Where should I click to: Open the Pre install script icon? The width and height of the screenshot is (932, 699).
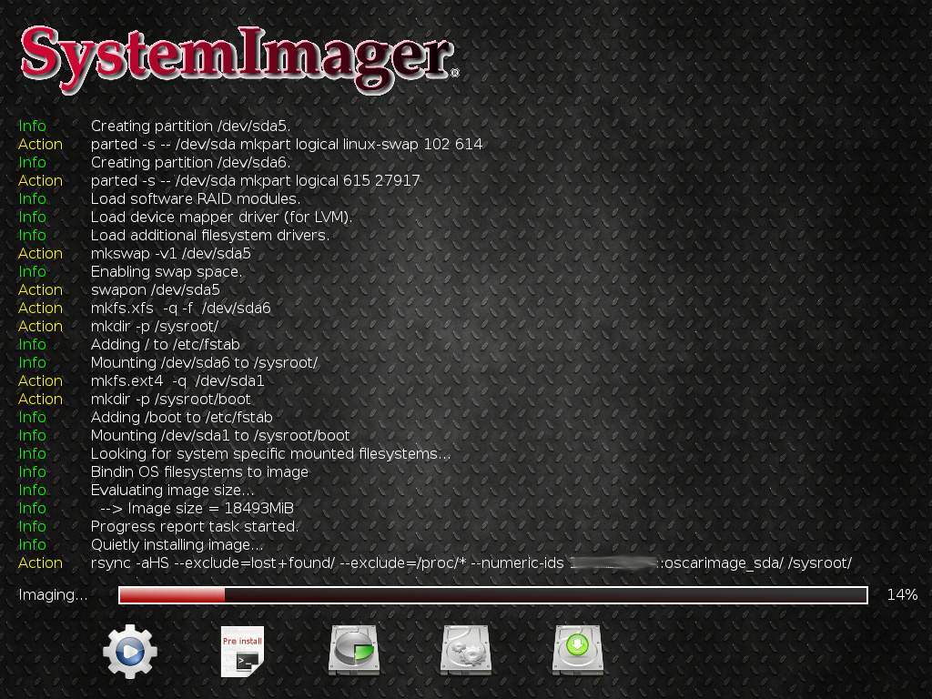(x=242, y=652)
